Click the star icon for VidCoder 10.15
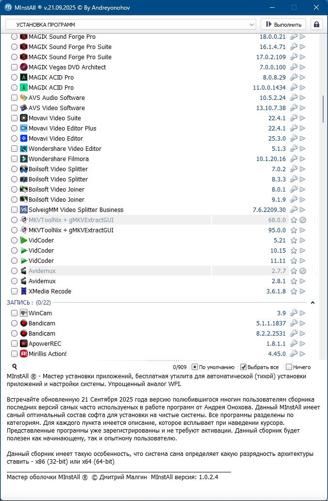Image resolution: width=328 pixels, height=501 pixels. click(x=294, y=251)
